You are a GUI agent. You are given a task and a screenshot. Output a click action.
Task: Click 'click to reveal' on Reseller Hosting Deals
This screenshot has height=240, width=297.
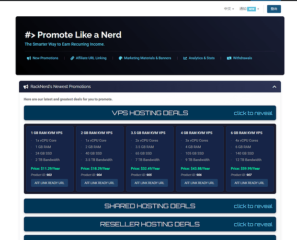coord(253,224)
